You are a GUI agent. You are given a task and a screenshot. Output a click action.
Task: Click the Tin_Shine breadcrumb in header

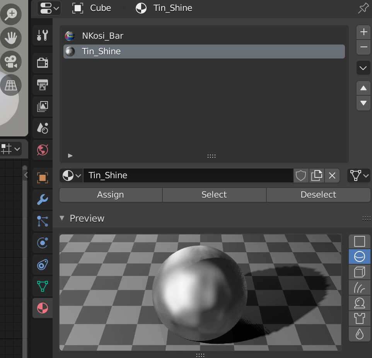164,8
